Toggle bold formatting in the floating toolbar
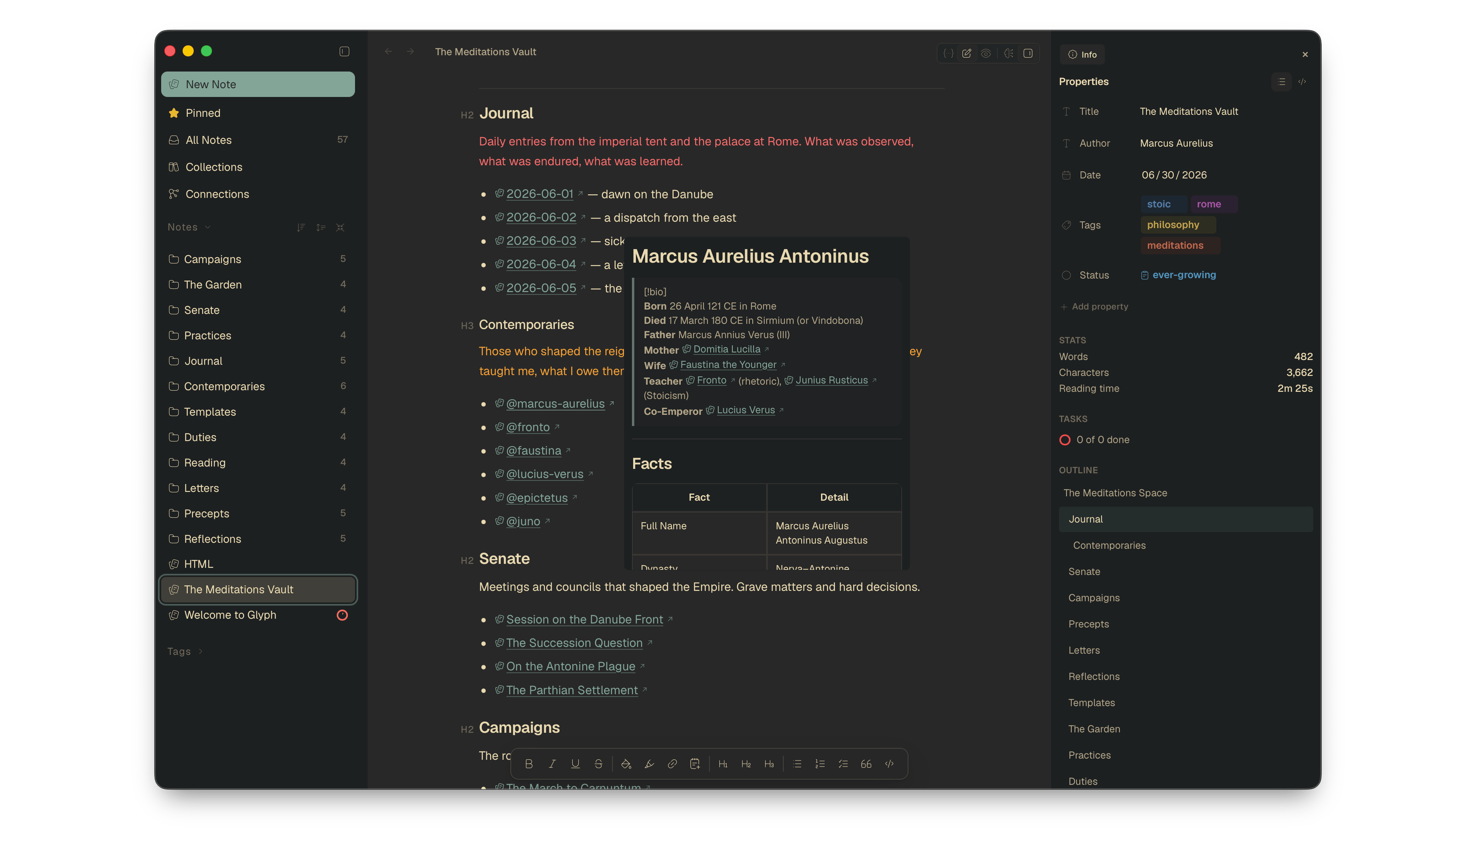 (x=529, y=763)
